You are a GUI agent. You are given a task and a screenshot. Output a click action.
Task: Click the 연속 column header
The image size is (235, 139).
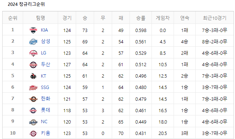tap(185, 18)
